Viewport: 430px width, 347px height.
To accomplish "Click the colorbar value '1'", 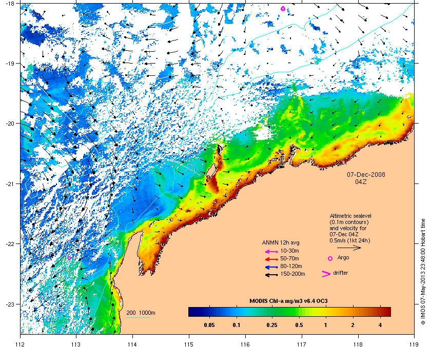I will point(325,325).
